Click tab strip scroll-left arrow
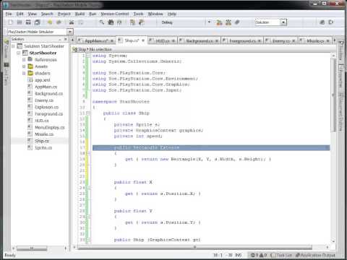The height and width of the screenshot is (260, 347). coord(72,40)
